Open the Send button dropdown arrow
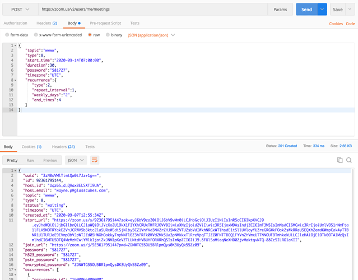Image resolution: width=358 pixels, height=280 pixels. tap(322, 10)
